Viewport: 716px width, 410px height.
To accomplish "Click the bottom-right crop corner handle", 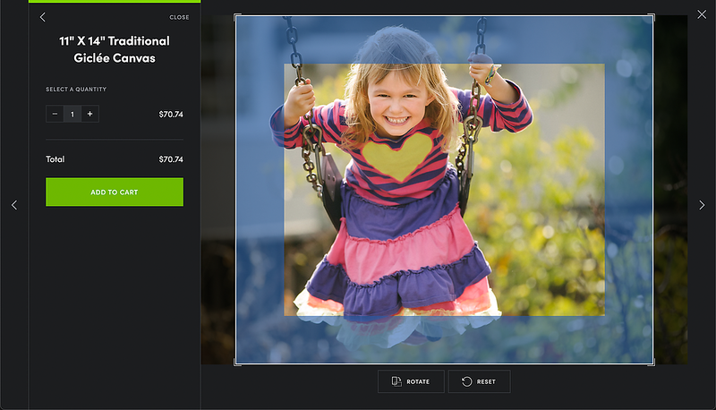I will click(x=652, y=363).
